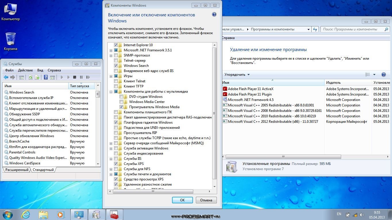The width and height of the screenshot is (392, 220).
Task: Open the Файл menu in Службы
Action: point(9,70)
